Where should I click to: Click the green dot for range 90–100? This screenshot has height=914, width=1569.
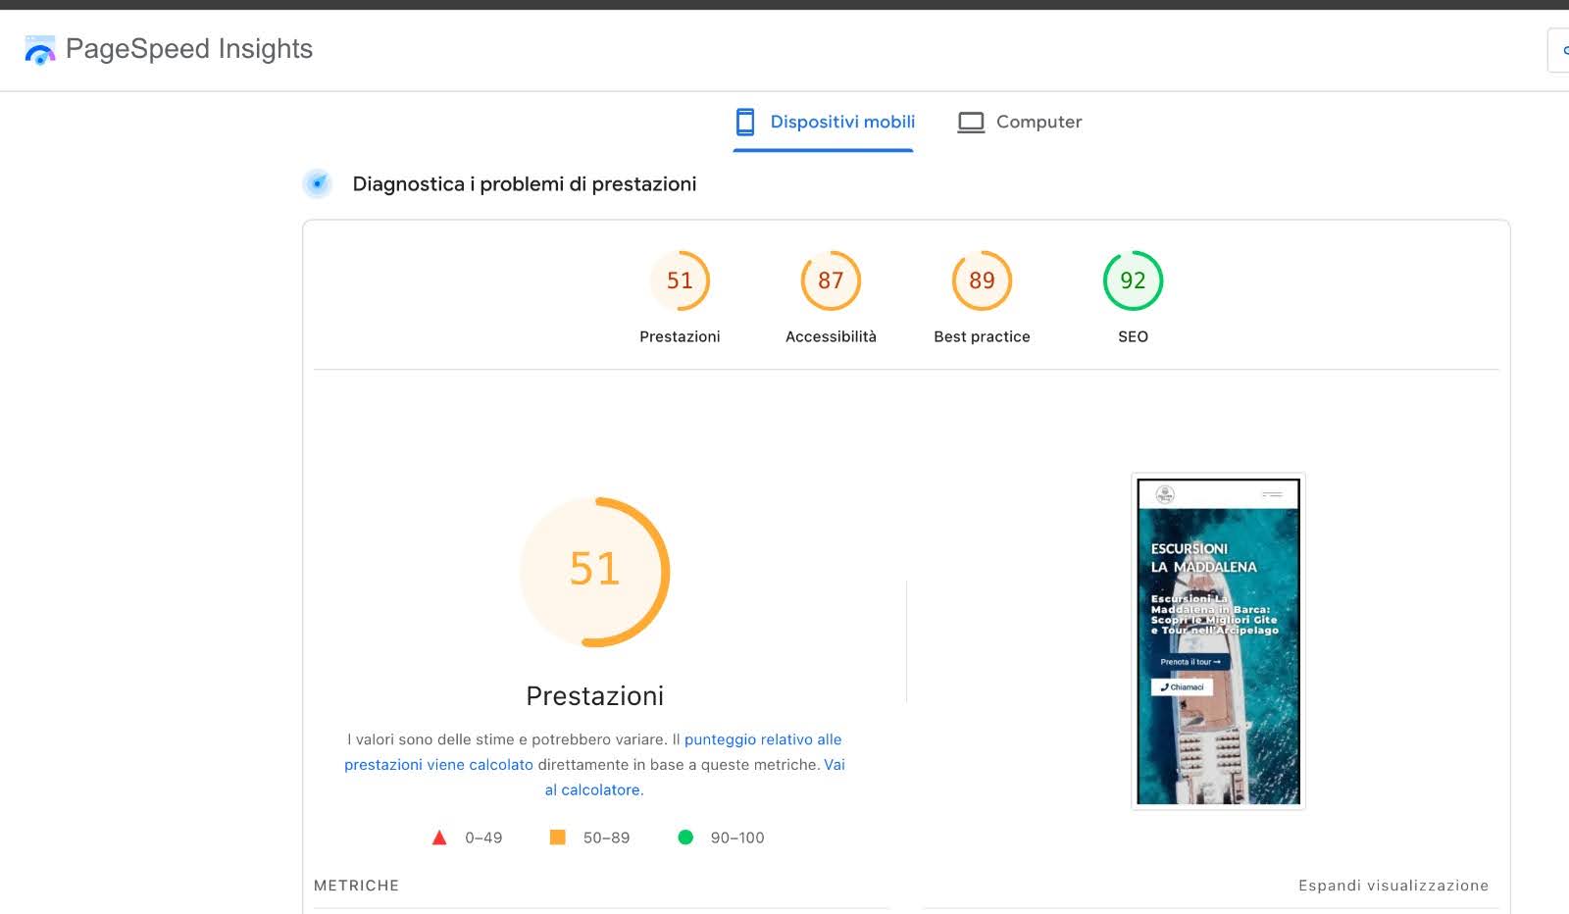pyautogui.click(x=686, y=838)
